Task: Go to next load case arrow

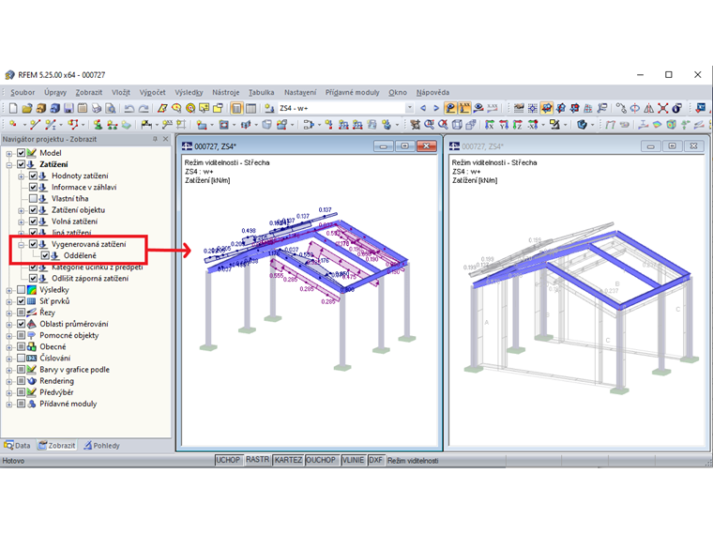Action: tap(436, 108)
